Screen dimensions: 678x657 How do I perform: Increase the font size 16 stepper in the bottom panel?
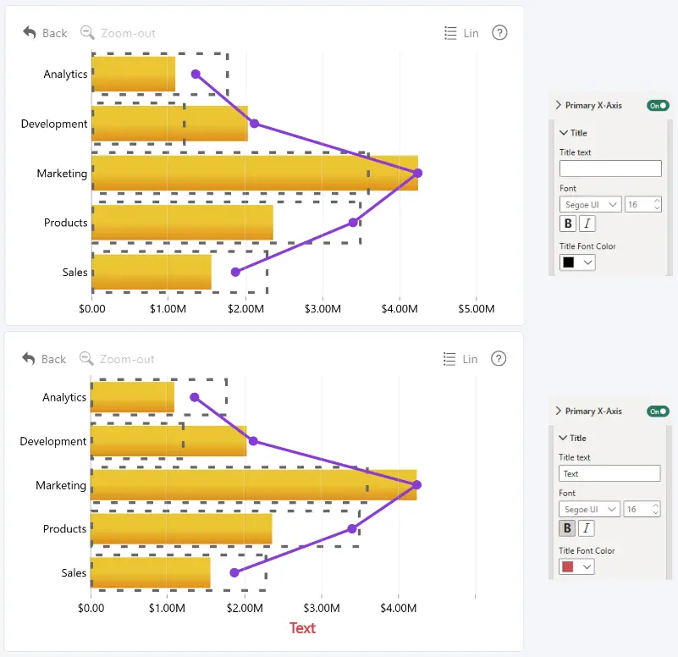[656, 505]
